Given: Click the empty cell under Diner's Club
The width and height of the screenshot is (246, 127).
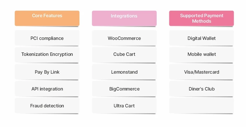Looking at the screenshot, I should point(201,106).
